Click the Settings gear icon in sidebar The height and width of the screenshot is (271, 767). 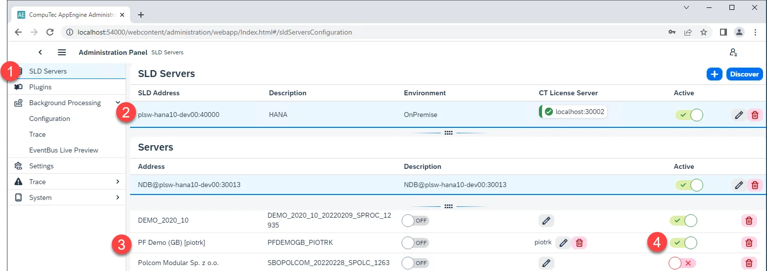click(x=18, y=166)
